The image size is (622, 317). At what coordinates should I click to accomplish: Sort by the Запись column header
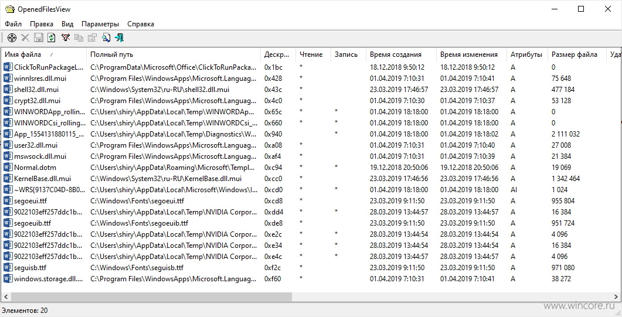click(348, 54)
